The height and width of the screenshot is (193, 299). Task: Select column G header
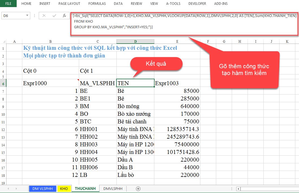point(224,41)
